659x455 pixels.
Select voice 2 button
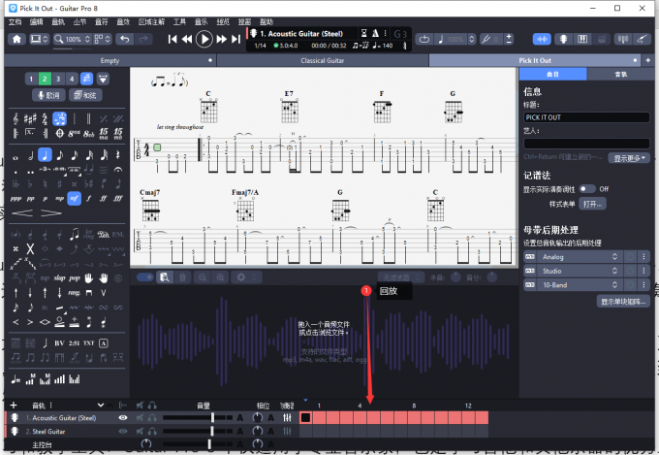(45, 79)
